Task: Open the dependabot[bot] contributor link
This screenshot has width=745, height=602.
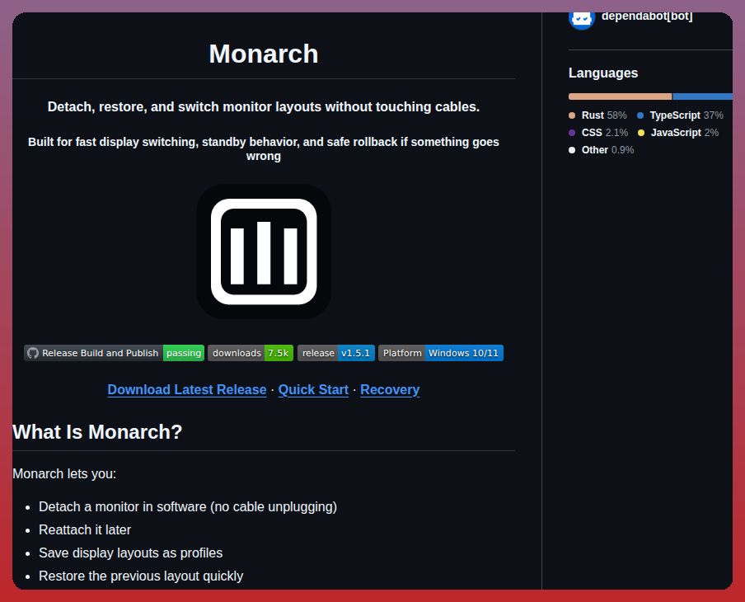Action: pyautogui.click(x=647, y=16)
